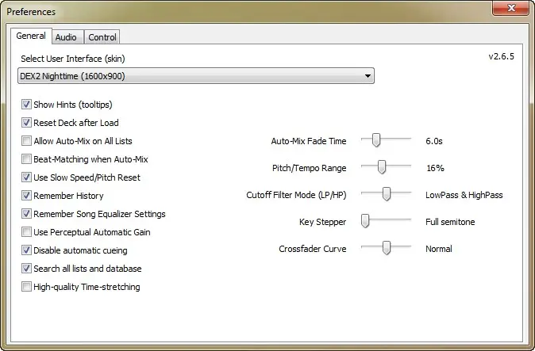Close the Preferences window
Screen dimensions: 535x351
[x=510, y=8]
